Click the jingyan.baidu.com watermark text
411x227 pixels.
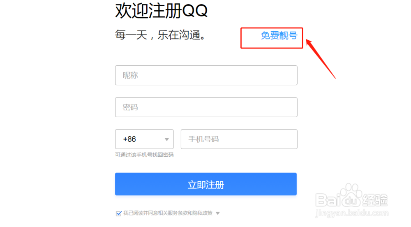pyautogui.click(x=352, y=213)
